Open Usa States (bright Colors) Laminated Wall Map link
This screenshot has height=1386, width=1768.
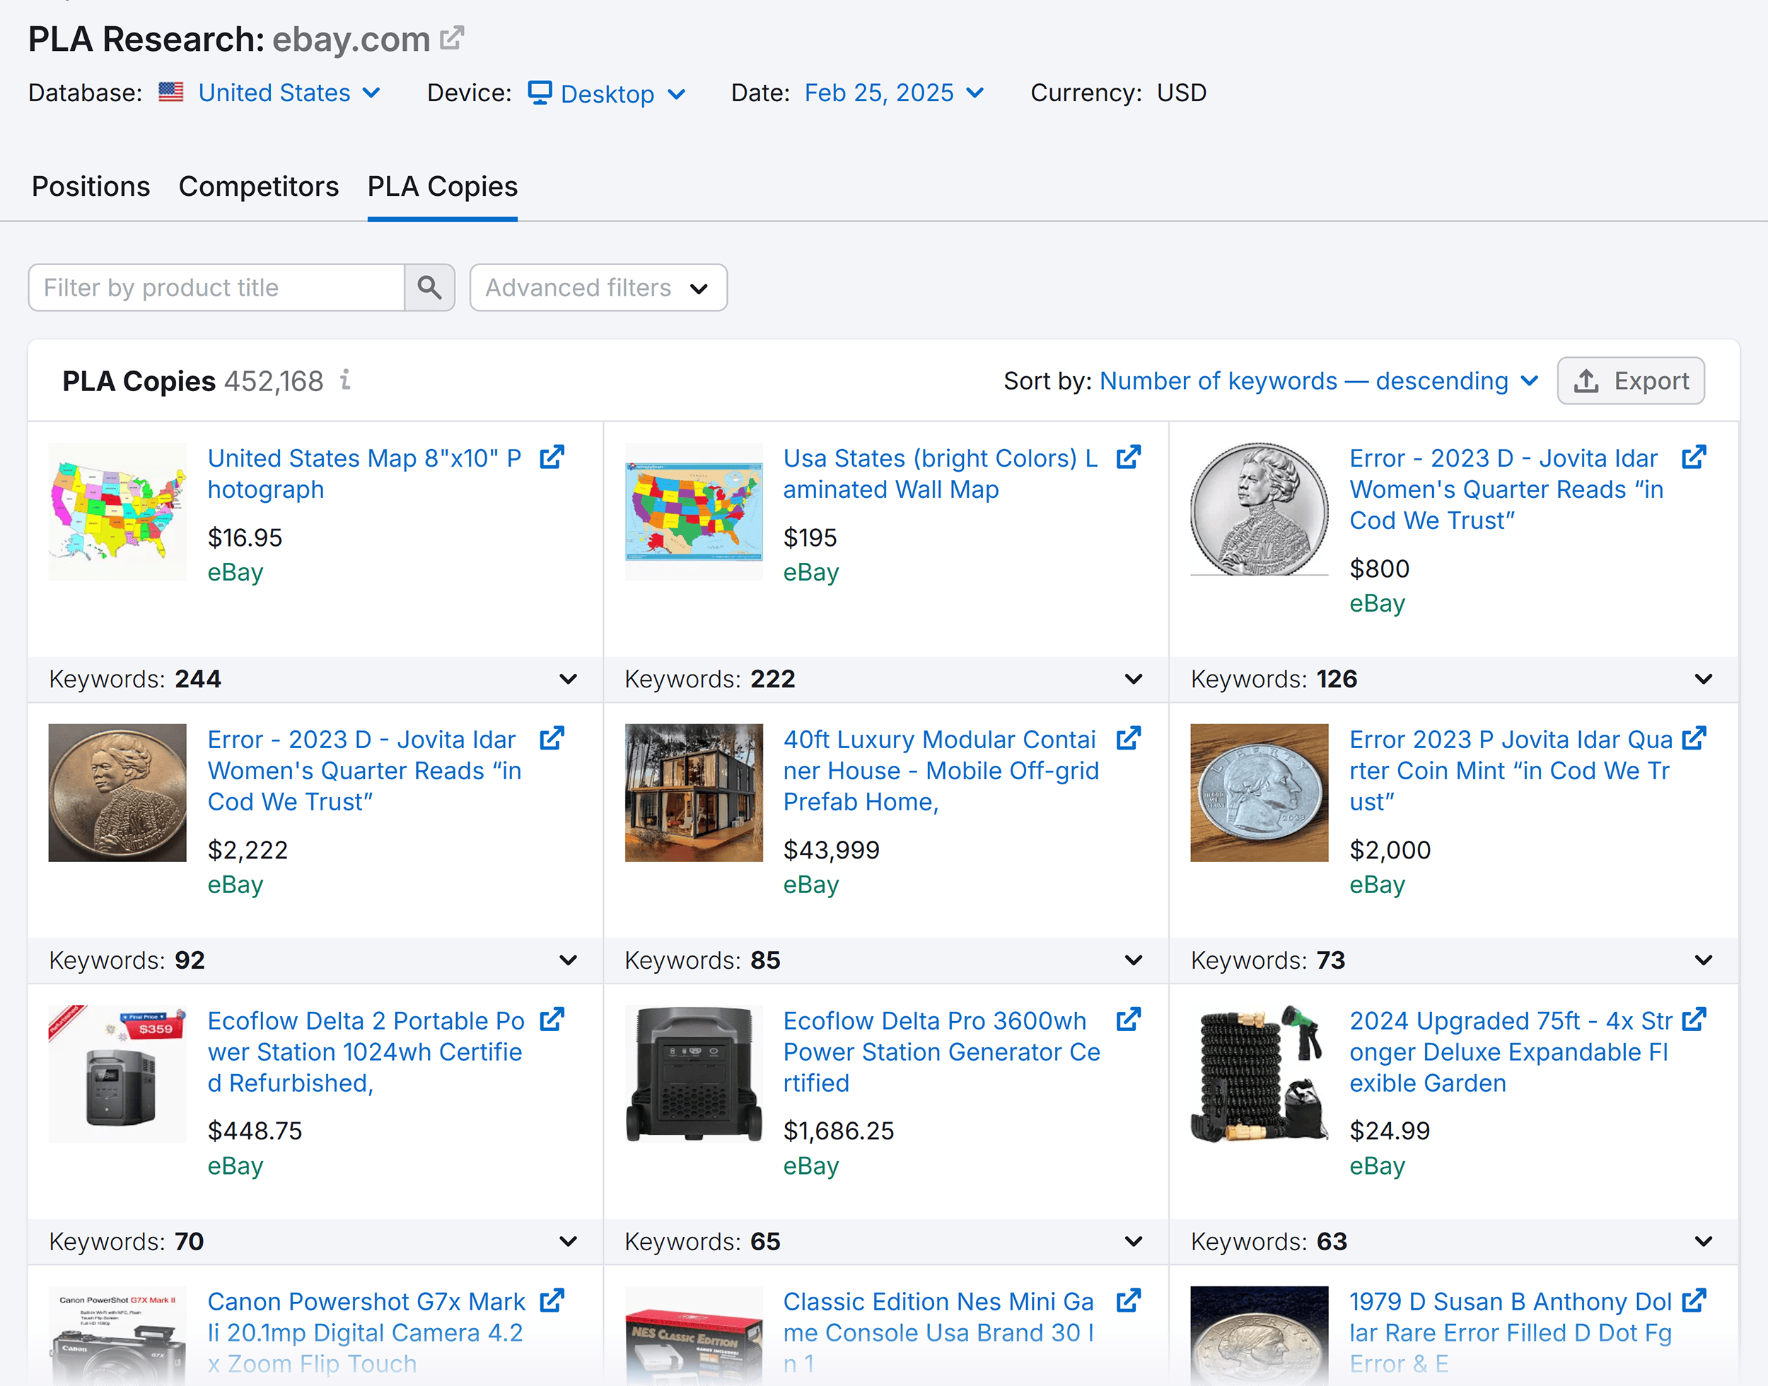point(941,474)
